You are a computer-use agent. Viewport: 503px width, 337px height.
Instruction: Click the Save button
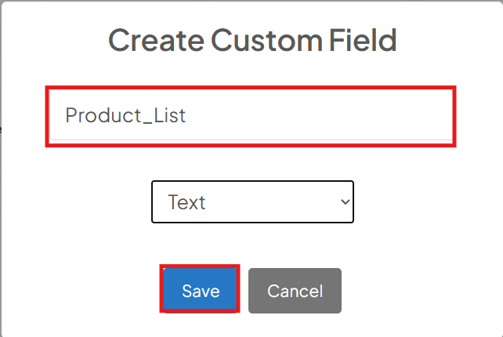pyautogui.click(x=200, y=290)
